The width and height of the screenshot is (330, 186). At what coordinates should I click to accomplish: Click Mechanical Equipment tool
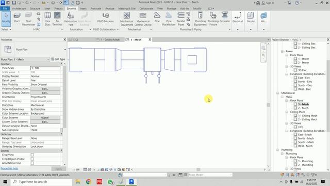126,19
